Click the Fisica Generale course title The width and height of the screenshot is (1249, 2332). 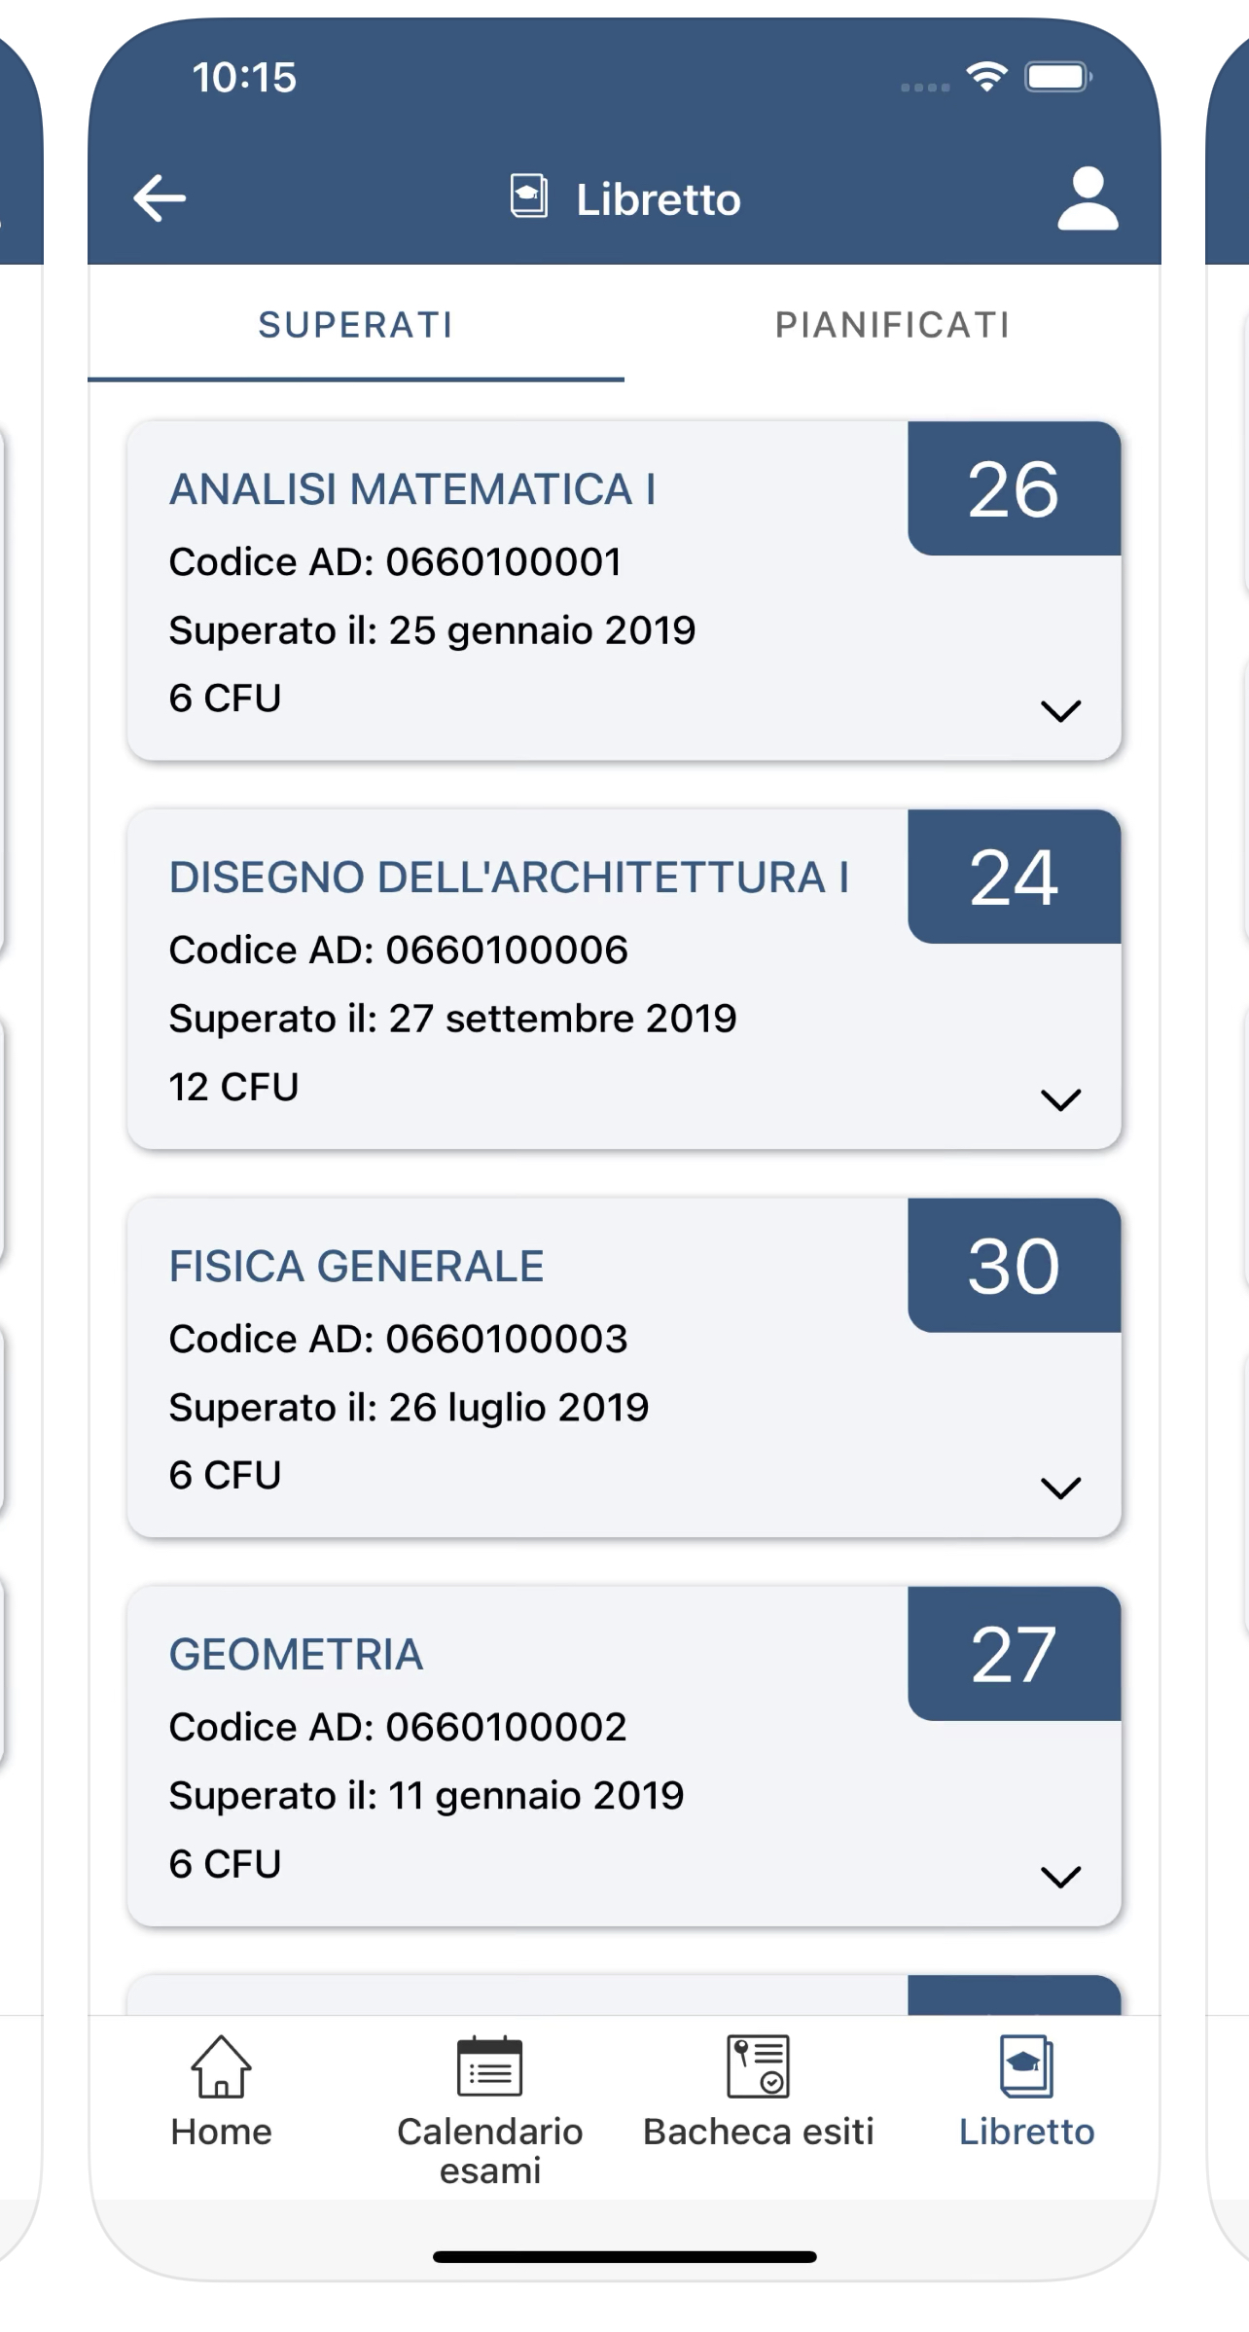coord(356,1267)
